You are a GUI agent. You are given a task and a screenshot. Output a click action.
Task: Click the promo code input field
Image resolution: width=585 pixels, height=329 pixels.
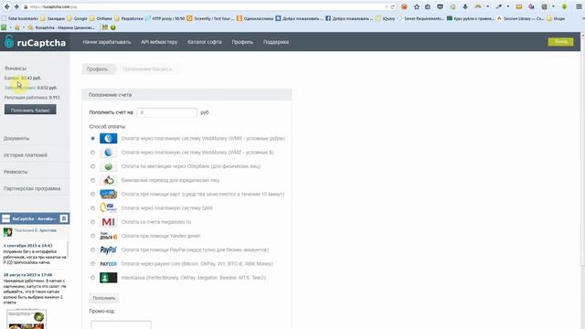[121, 324]
